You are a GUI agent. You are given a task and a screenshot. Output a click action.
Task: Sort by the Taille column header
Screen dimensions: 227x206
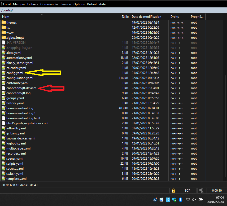(125, 17)
